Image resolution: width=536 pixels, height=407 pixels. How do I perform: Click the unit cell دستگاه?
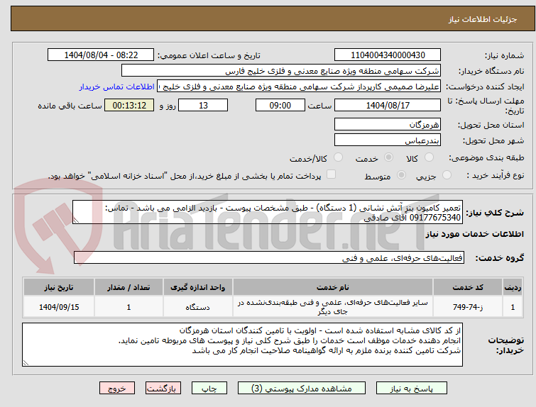pyautogui.click(x=197, y=307)
